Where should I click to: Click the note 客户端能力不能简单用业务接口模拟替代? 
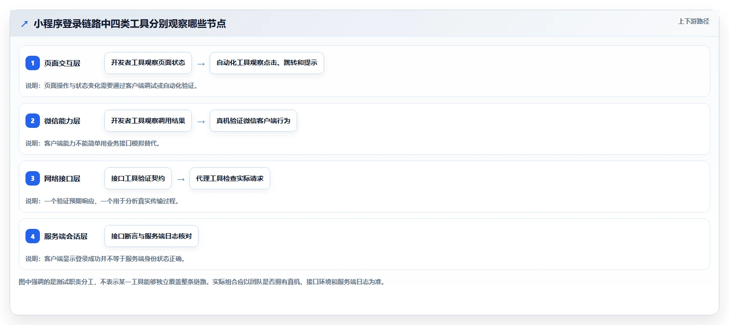tap(93, 143)
